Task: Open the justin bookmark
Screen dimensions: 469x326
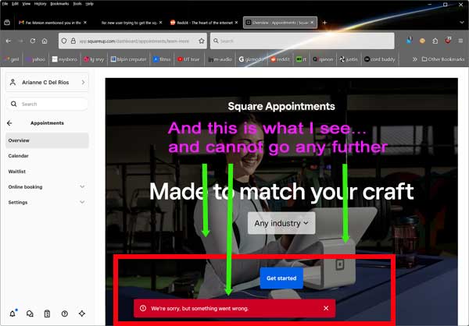Action: [x=349, y=59]
